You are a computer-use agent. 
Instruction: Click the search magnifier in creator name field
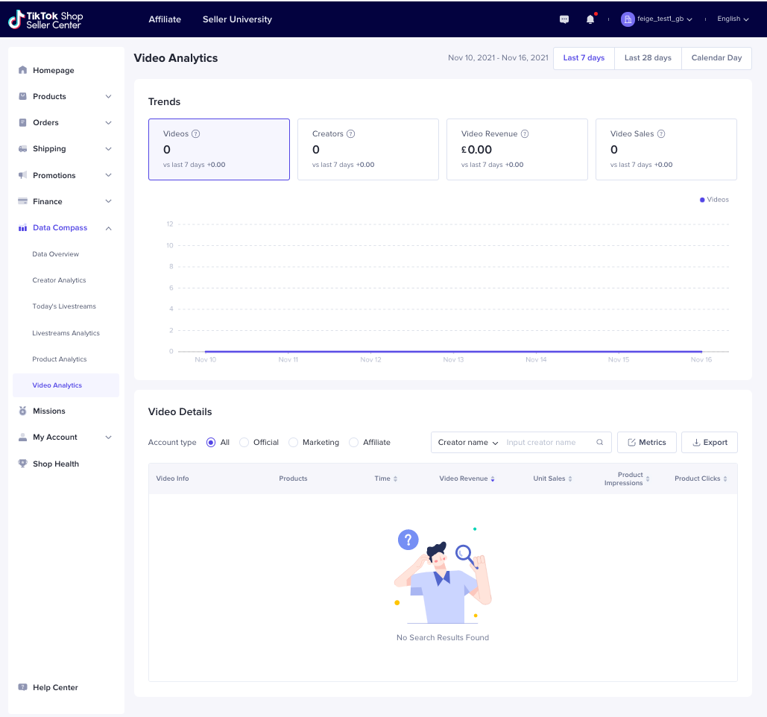tap(599, 443)
